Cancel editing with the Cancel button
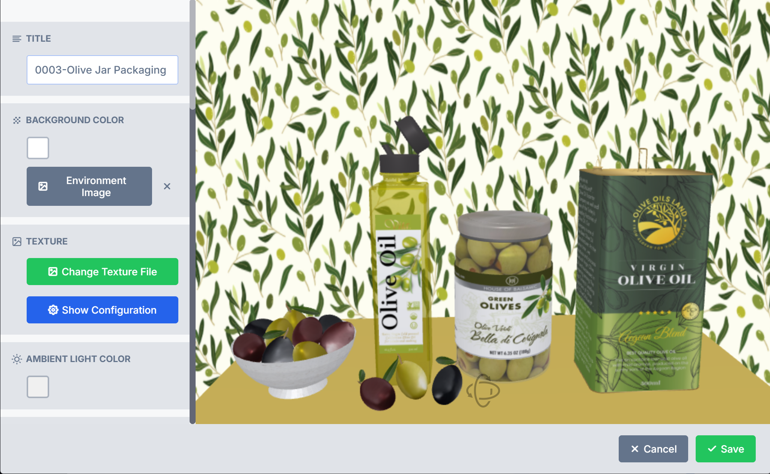Viewport: 770px width, 474px height. click(653, 449)
